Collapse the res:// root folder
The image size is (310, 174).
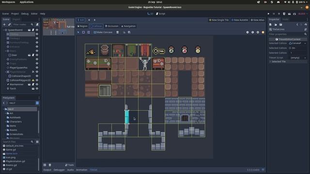[3, 109]
